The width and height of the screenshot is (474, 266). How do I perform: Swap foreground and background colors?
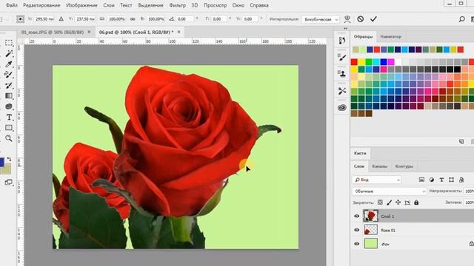coord(9,159)
